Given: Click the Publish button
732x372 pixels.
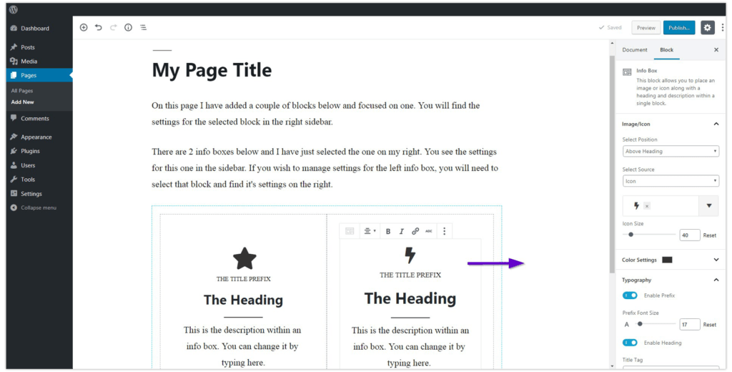Looking at the screenshot, I should point(678,27).
